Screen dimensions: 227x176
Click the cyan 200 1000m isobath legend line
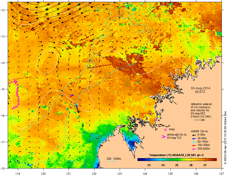pyautogui.click(x=112, y=161)
